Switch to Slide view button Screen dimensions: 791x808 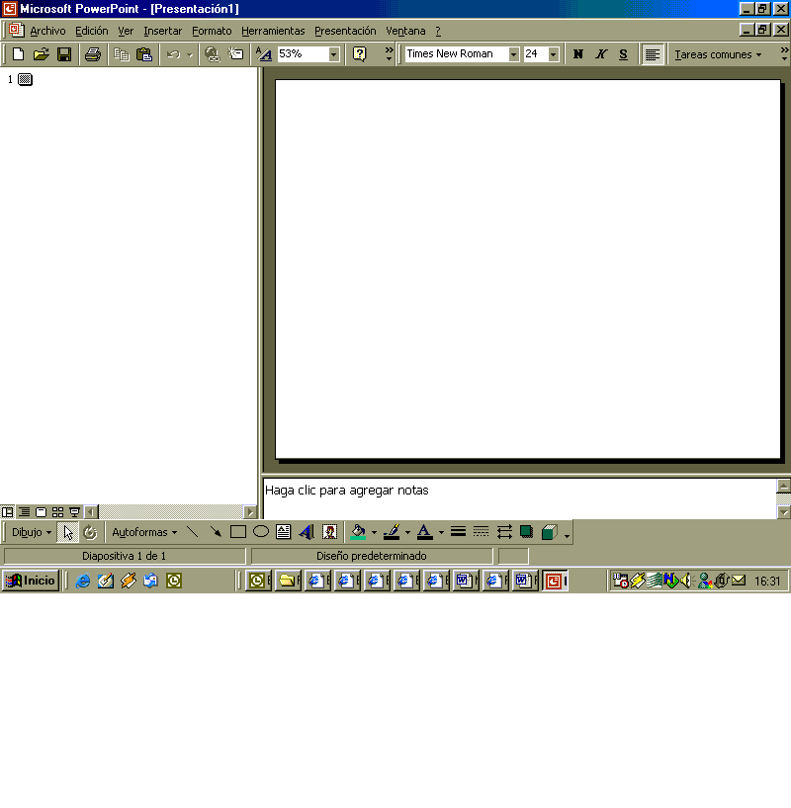(x=41, y=512)
